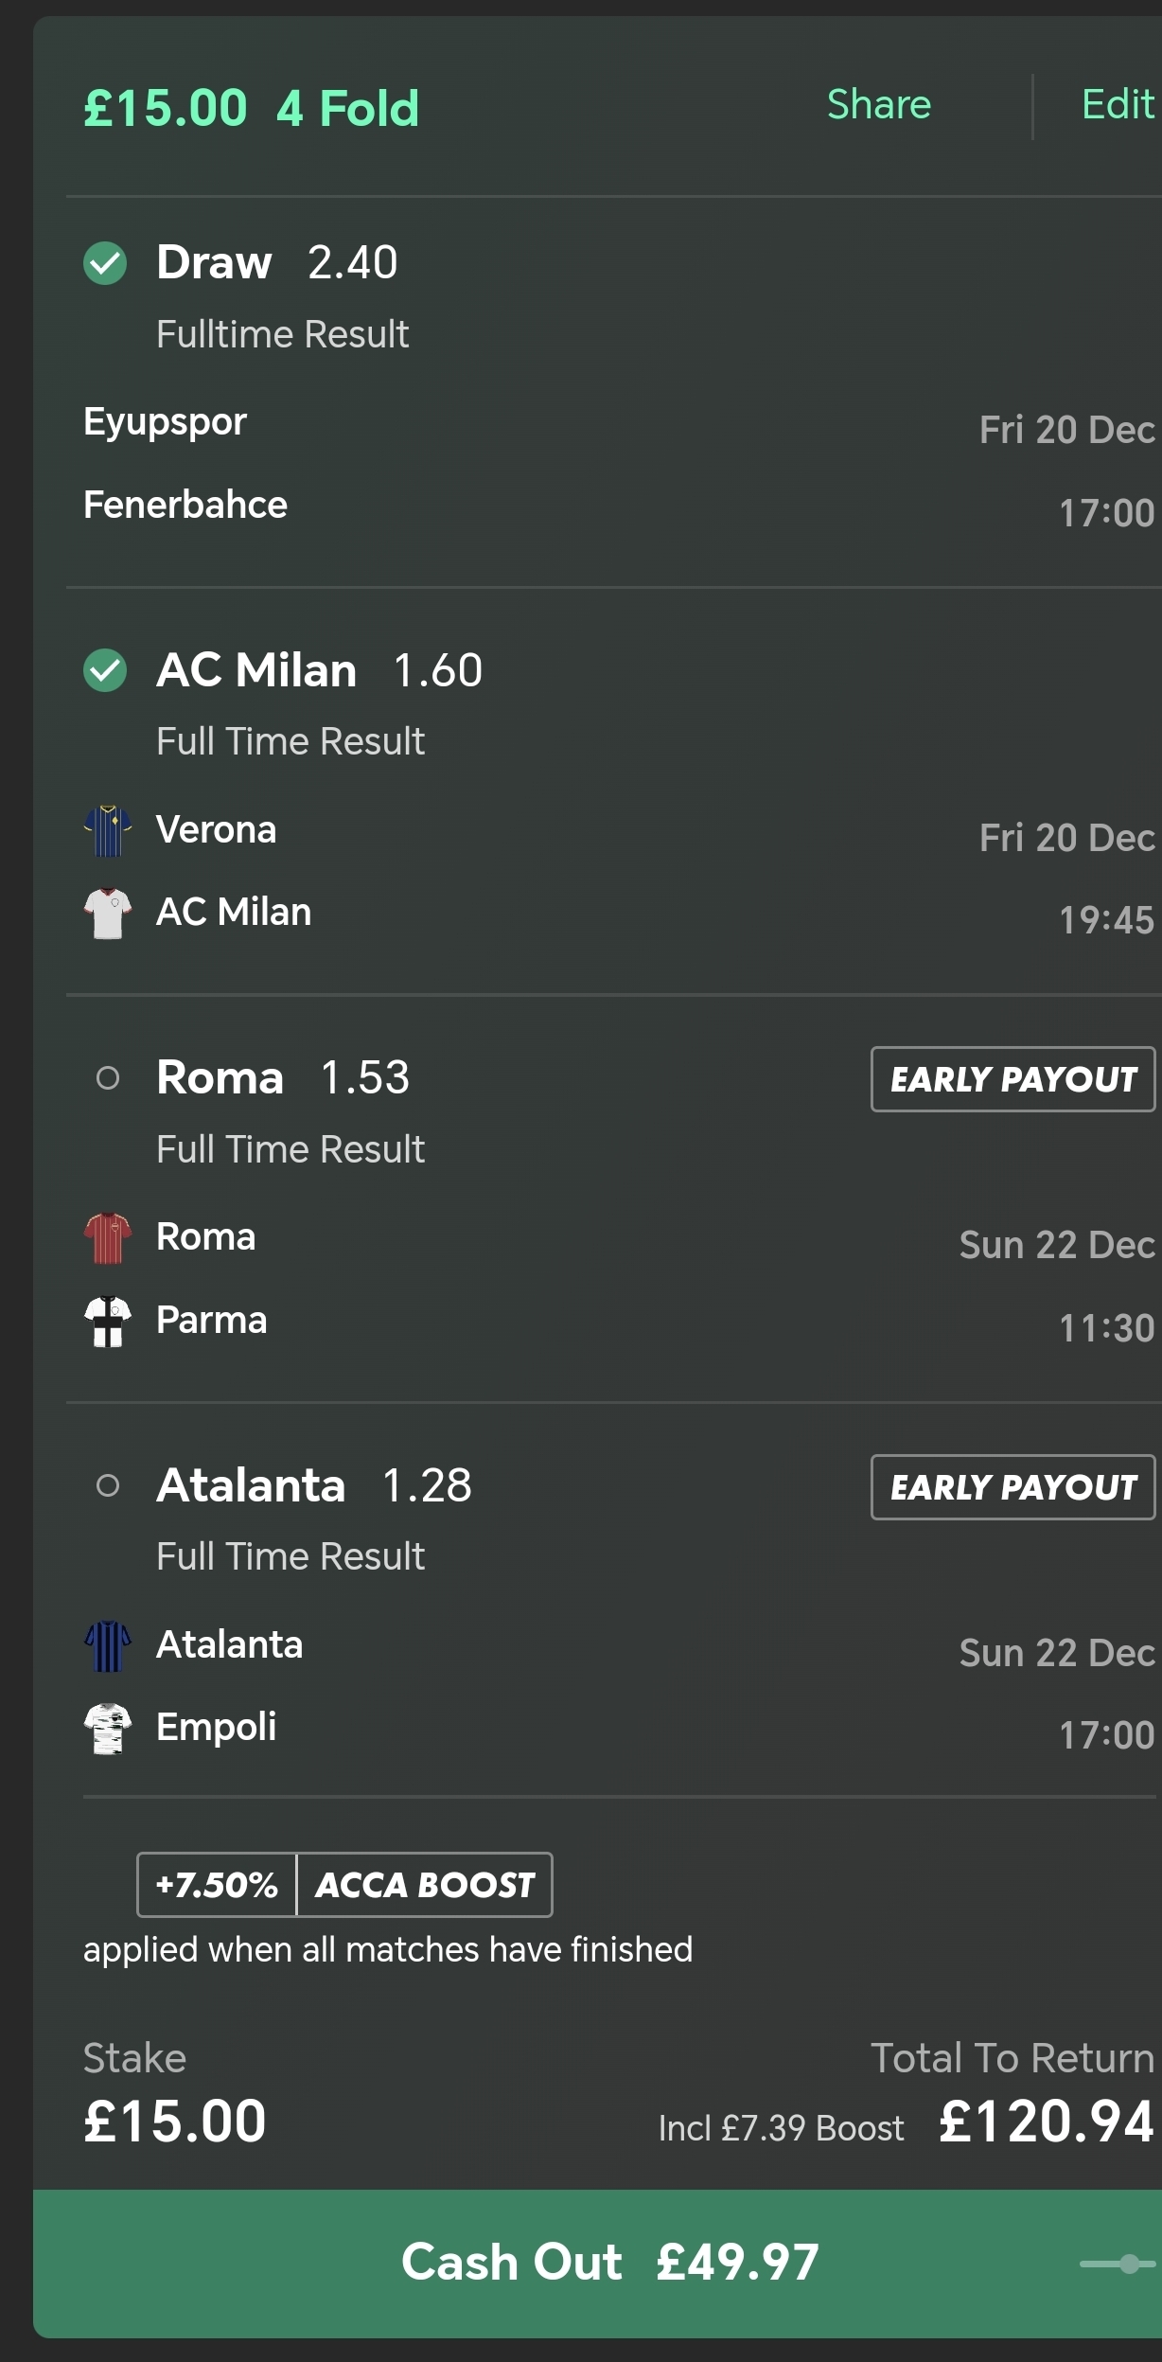Screen dimensions: 1162x2362
Task: Click the Roma pending status circle
Action: [x=108, y=1078]
